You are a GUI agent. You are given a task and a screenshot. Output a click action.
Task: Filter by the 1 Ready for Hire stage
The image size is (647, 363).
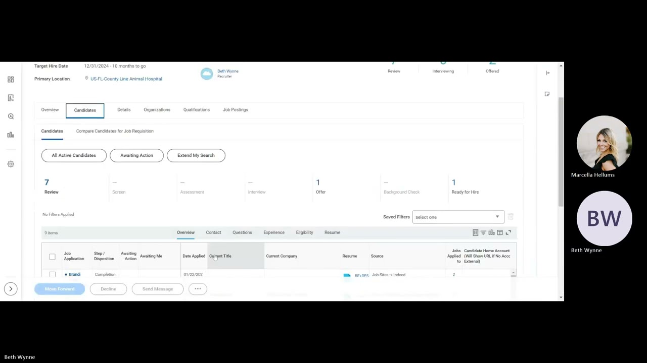tap(465, 187)
